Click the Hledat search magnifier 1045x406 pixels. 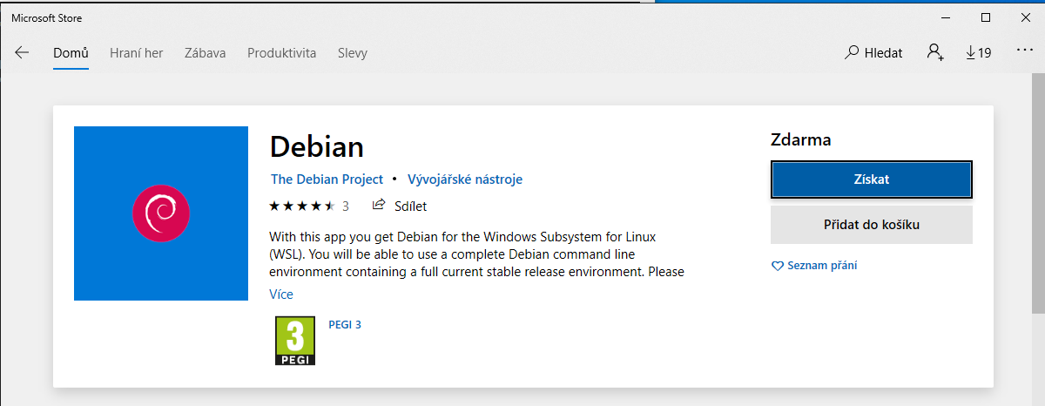(x=853, y=52)
